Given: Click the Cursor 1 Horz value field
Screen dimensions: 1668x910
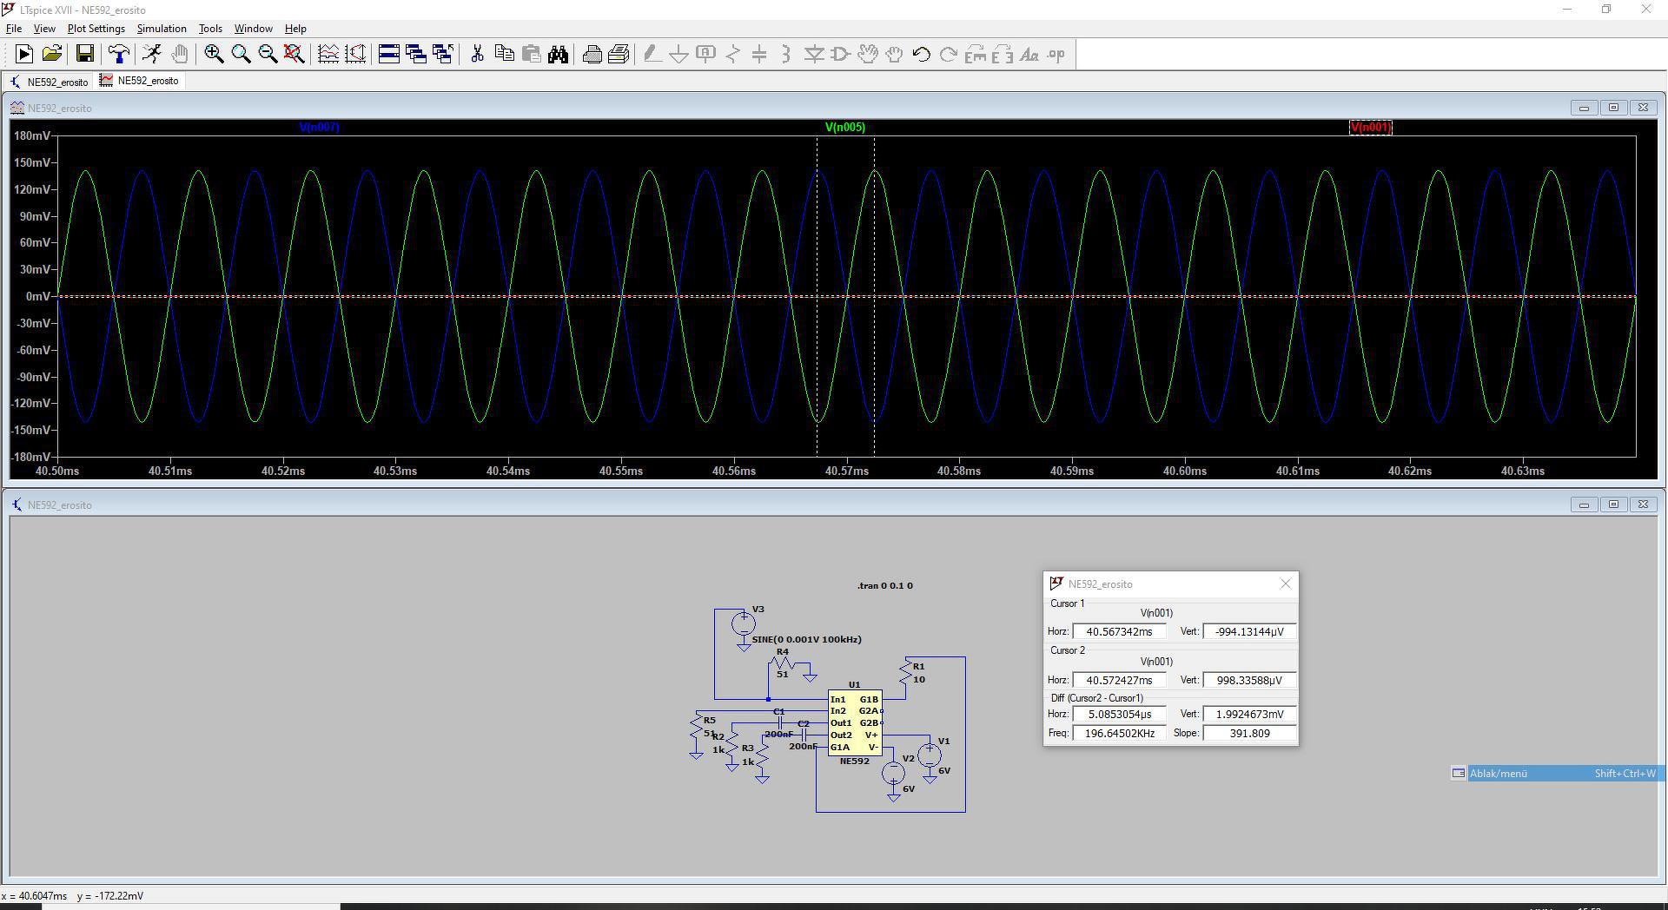Looking at the screenshot, I should (1119, 632).
